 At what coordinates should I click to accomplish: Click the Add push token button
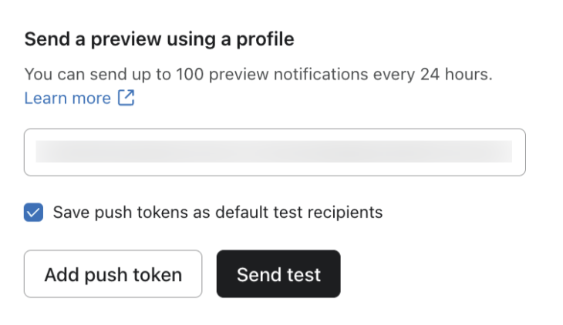(113, 274)
